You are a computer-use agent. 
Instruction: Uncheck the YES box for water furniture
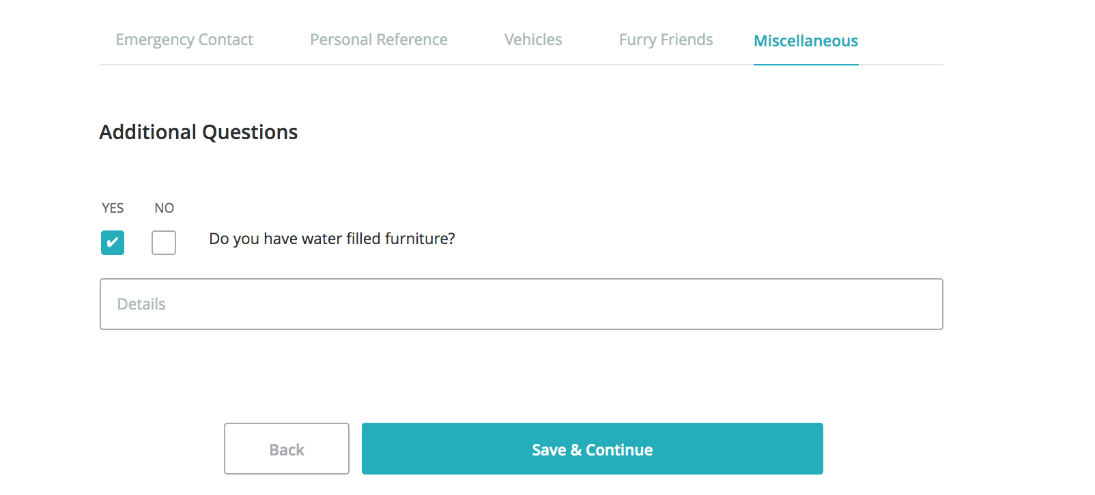point(113,243)
